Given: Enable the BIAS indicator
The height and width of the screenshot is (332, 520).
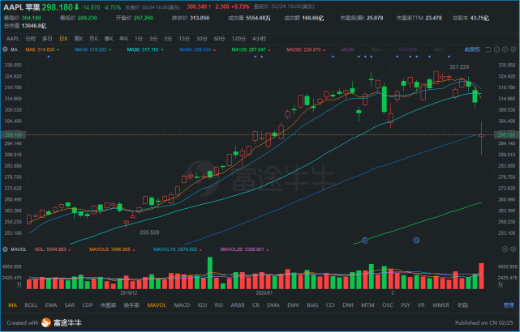Looking at the screenshot, I should pyautogui.click(x=312, y=305).
